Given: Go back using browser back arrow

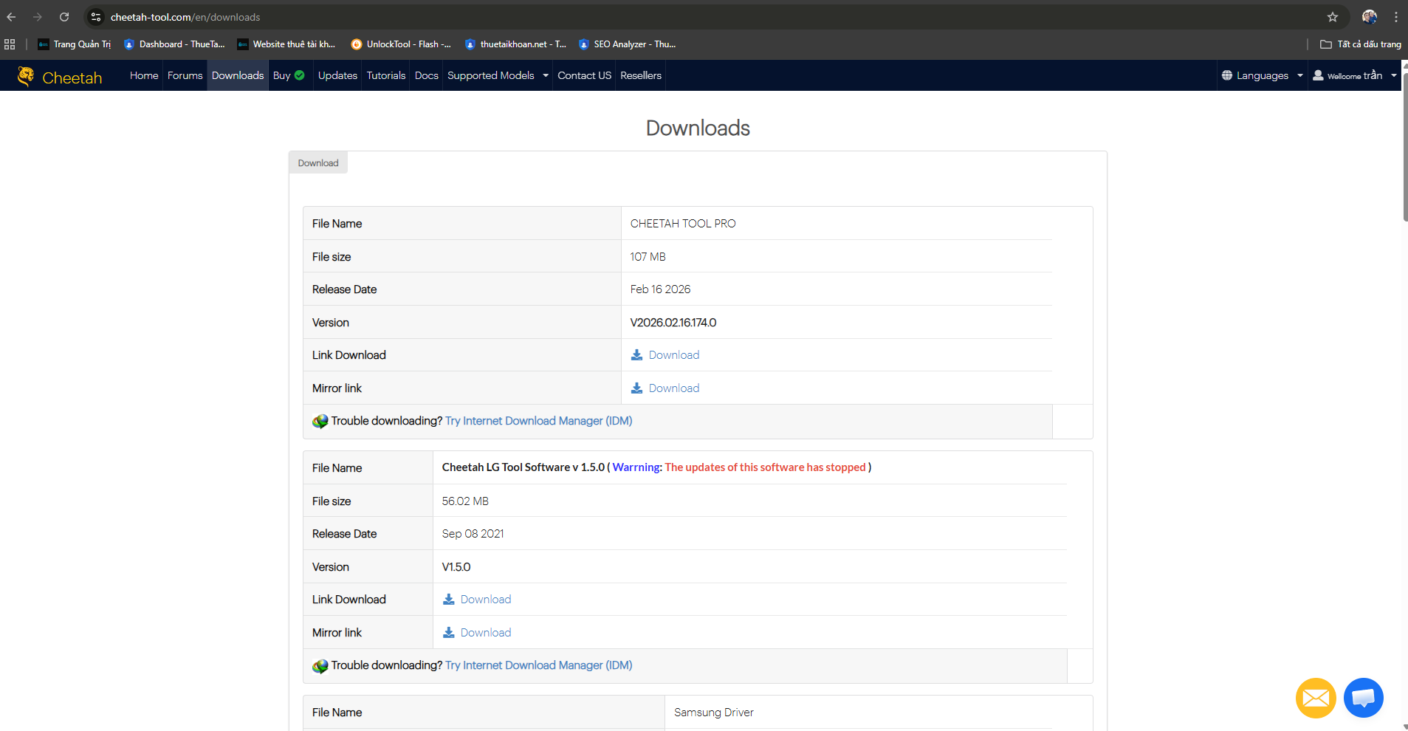Looking at the screenshot, I should point(11,17).
